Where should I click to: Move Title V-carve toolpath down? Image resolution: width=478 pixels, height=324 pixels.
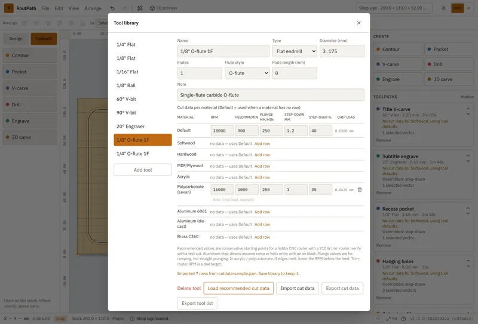468,114
